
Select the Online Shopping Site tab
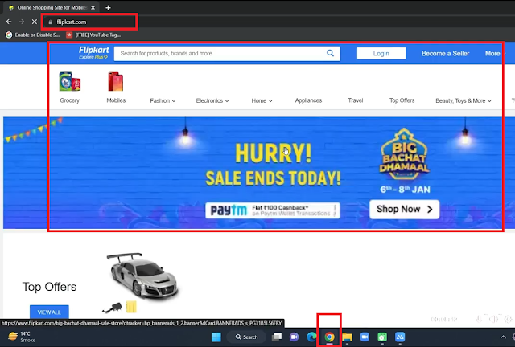(x=51, y=7)
